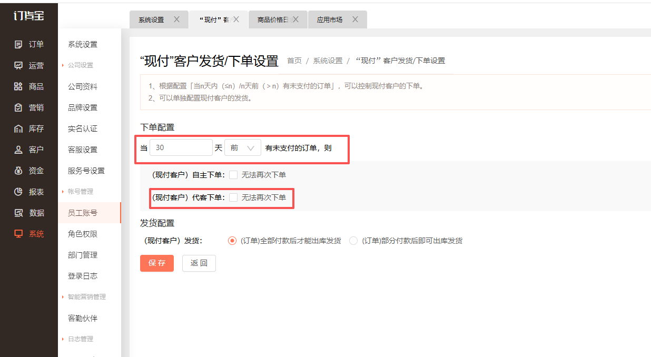This screenshot has height=357, width=651.
Task: Open 客服设置 in the submenu
Action: click(83, 150)
